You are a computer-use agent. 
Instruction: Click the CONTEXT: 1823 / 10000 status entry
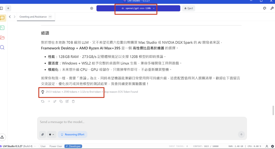pos(206,146)
